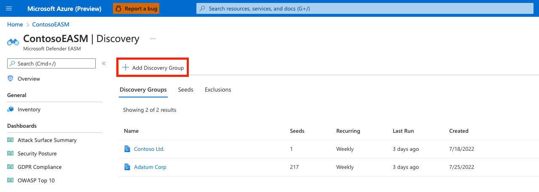Open the Adatum Corp discovery group
The width and height of the screenshot is (539, 192).
[150, 167]
